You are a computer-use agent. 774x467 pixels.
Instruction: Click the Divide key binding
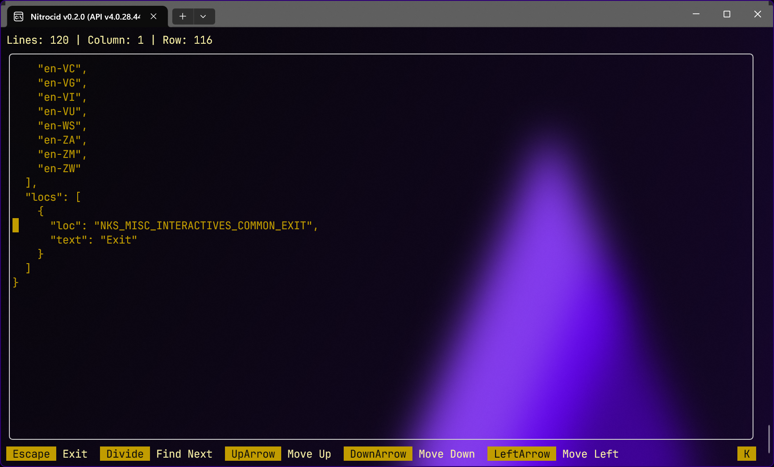[x=125, y=454]
